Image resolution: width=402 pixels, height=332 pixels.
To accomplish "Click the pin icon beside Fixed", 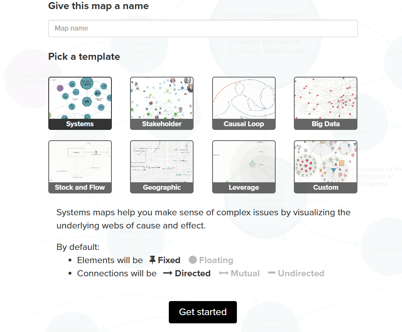I will pyautogui.click(x=152, y=260).
